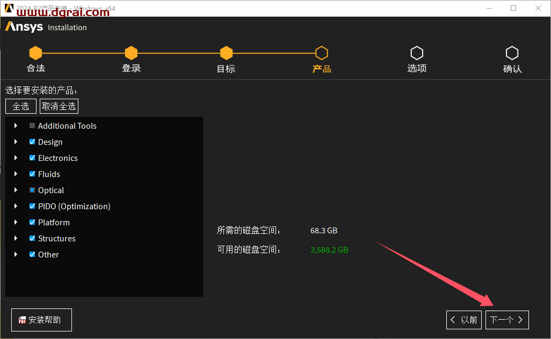This screenshot has width=551, height=339.
Task: Click the 确认 step hexagon icon
Action: click(x=512, y=53)
